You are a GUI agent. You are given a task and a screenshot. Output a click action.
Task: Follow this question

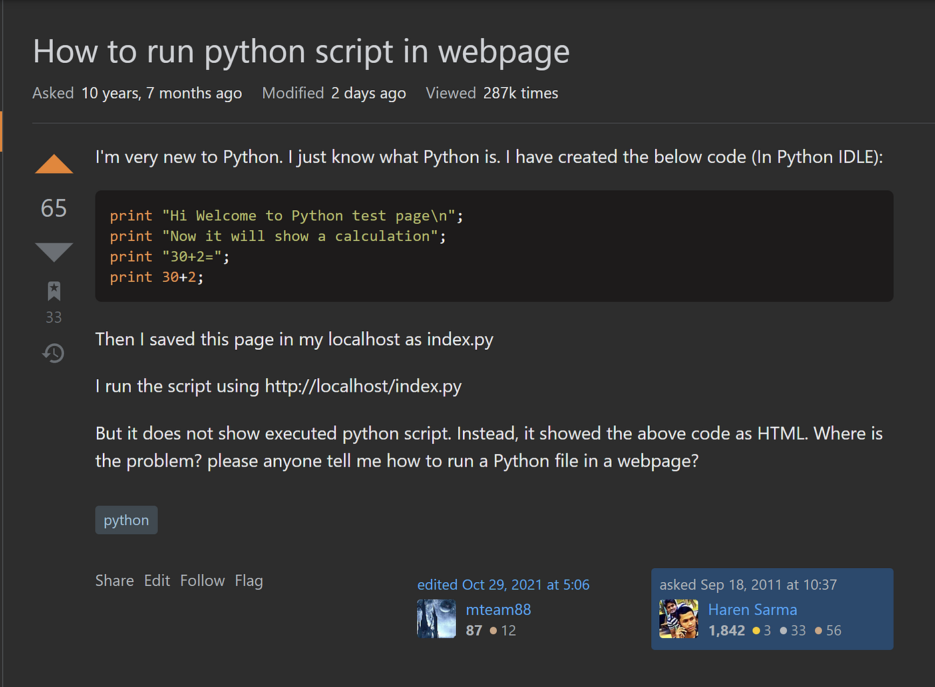click(x=202, y=580)
